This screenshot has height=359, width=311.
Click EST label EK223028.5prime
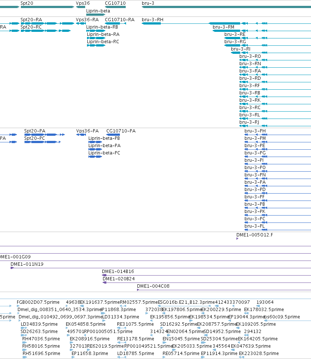pyautogui.click(x=259, y=354)
